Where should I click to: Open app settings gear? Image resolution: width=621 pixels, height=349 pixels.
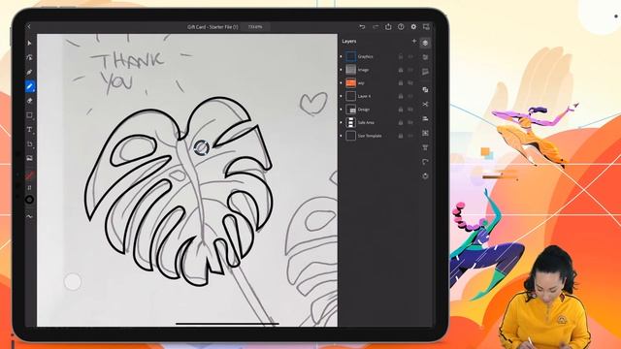coord(413,26)
